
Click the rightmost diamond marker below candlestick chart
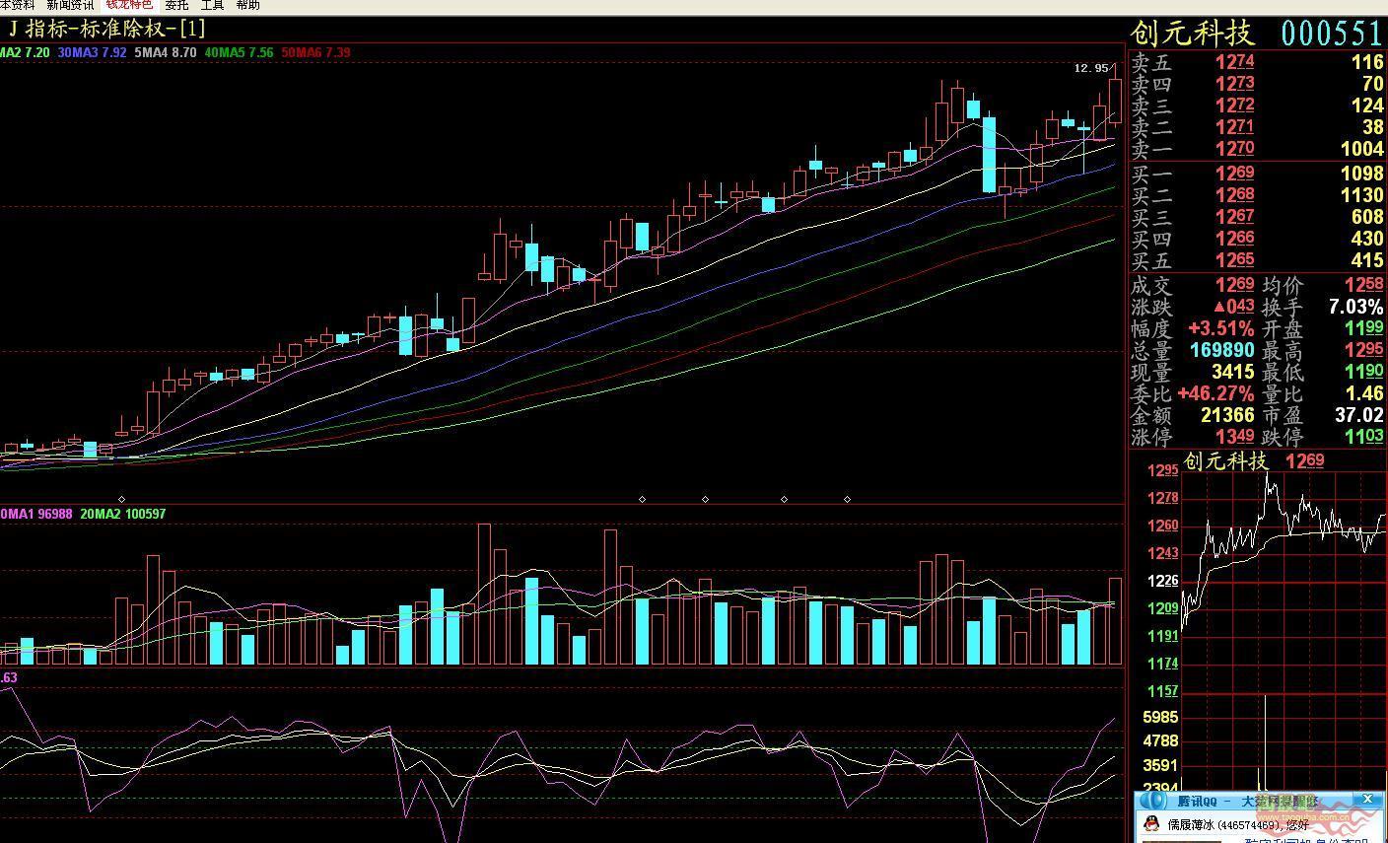pyautogui.click(x=847, y=500)
